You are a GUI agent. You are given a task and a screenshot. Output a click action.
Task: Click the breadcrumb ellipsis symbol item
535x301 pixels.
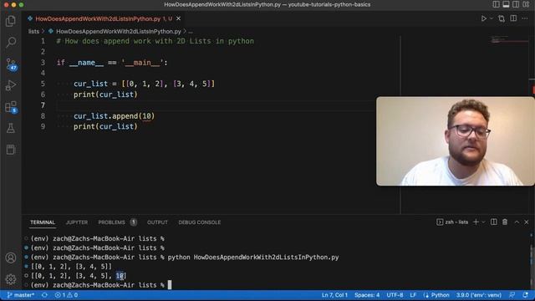coord(191,32)
